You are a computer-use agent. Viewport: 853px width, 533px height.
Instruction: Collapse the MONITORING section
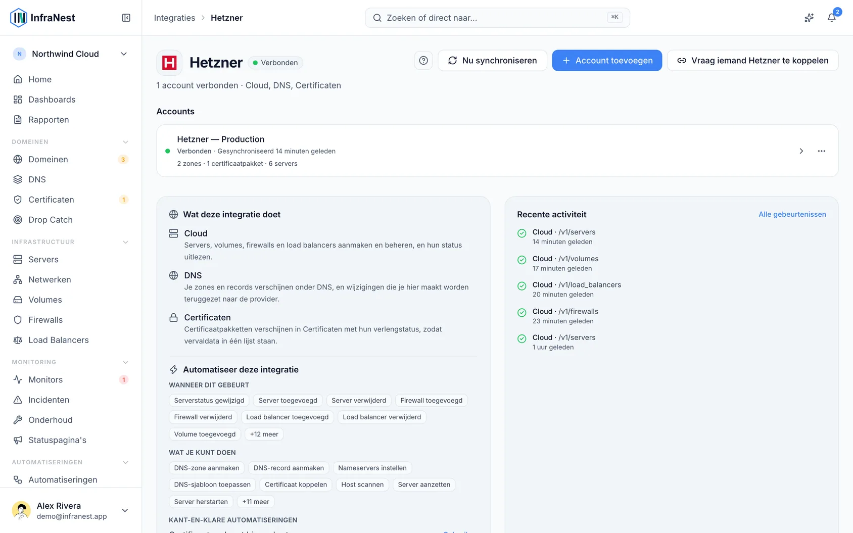[x=126, y=362]
